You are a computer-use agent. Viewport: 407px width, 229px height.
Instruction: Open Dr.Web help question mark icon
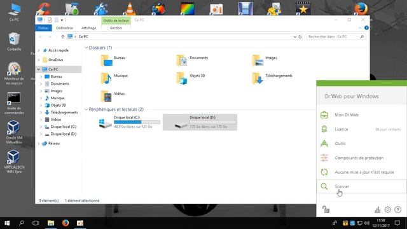[x=397, y=209]
